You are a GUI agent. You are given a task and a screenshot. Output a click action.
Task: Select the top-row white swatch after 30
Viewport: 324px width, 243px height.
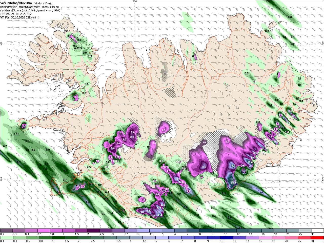pyautogui.click(x=318, y=231)
